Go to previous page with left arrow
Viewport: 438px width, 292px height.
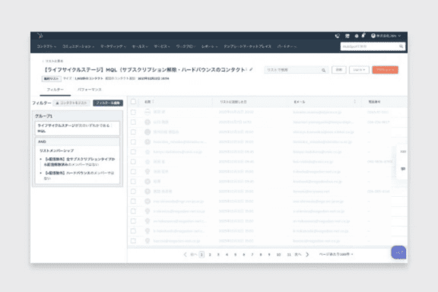(x=185, y=254)
